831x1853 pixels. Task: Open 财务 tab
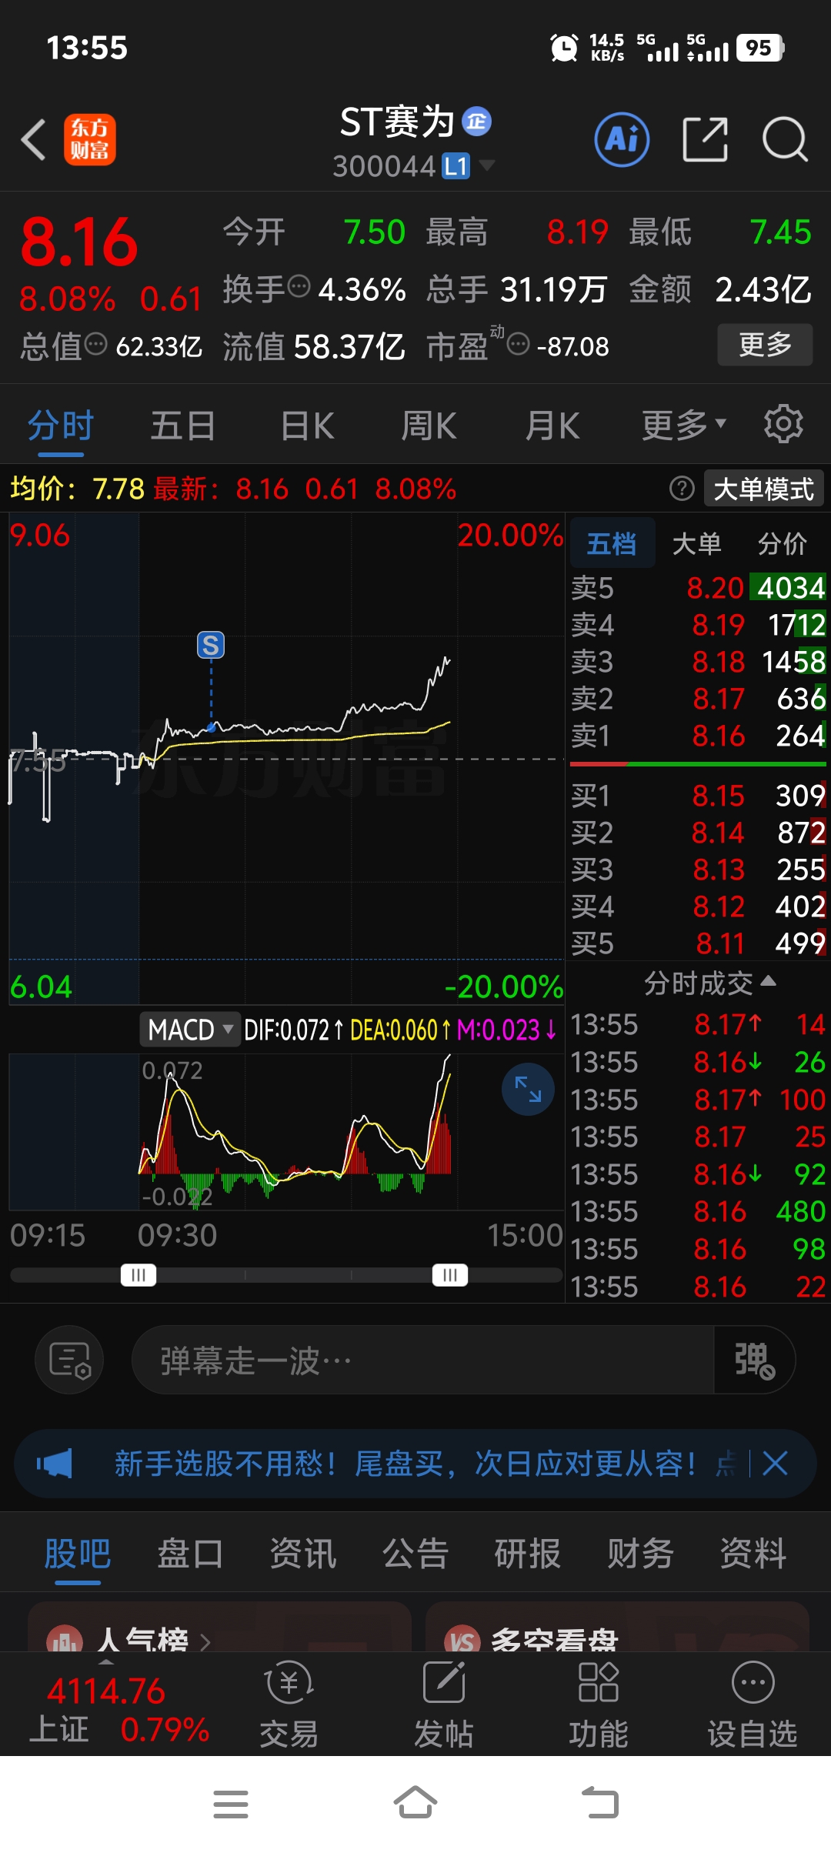[x=640, y=1553]
